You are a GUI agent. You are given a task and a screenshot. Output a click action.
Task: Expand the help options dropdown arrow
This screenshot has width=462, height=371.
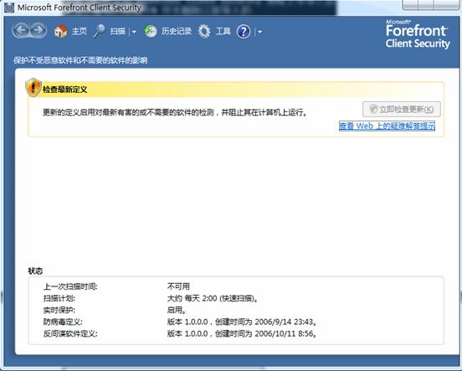tap(260, 32)
